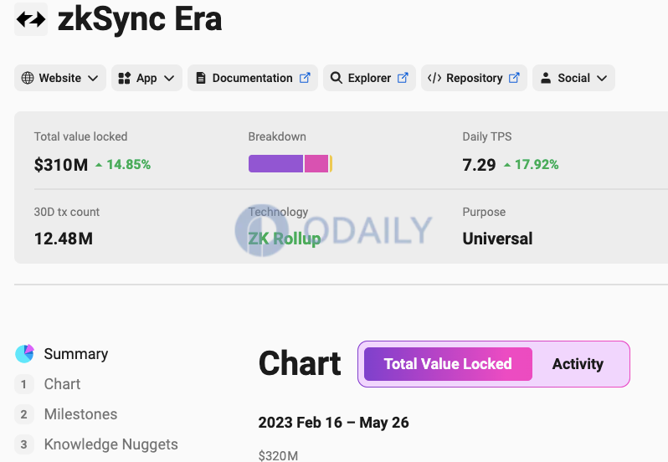Jump to the Chart section in sidebar

pos(62,384)
